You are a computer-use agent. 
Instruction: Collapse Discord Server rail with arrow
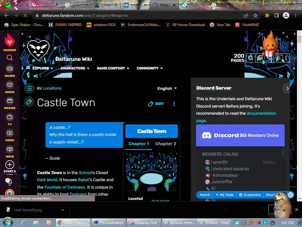tap(287, 88)
